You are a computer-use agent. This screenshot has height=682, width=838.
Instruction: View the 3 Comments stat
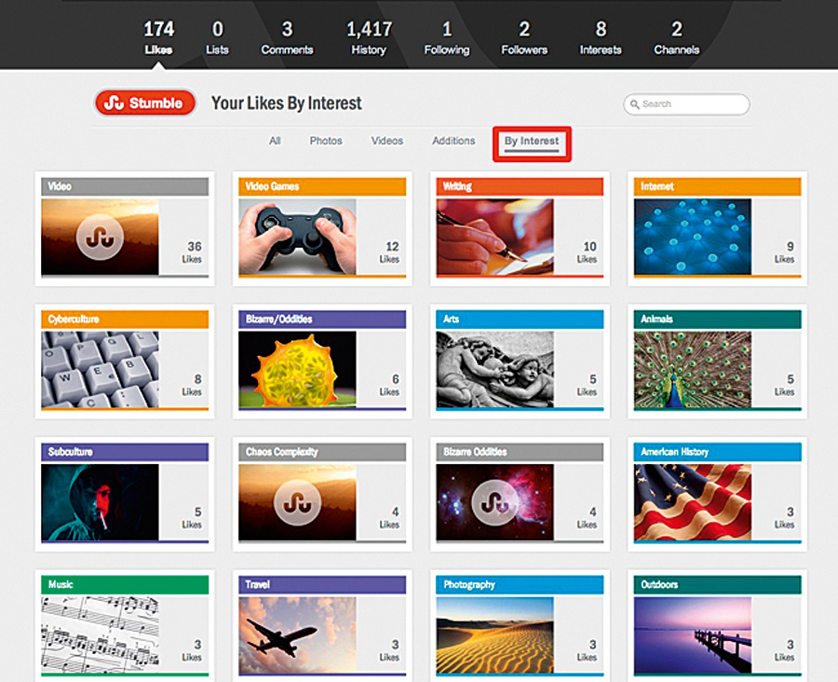coord(287,38)
